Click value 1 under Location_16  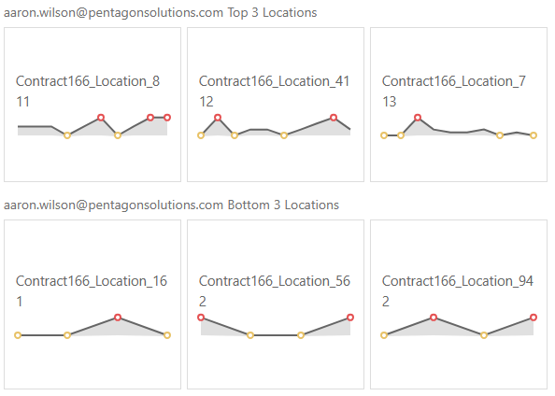(19, 302)
